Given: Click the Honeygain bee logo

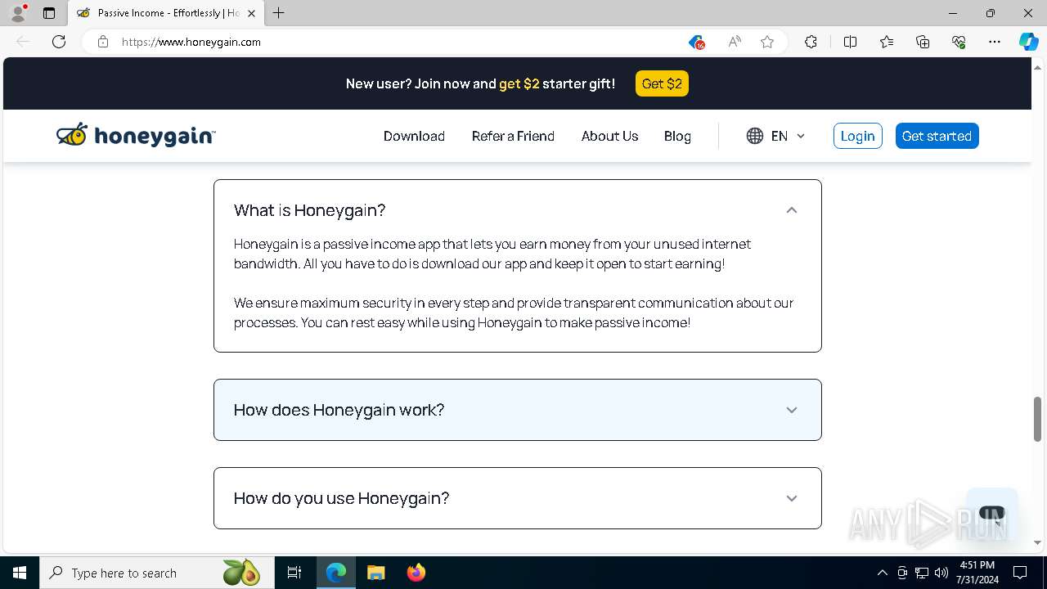Looking at the screenshot, I should (x=136, y=136).
